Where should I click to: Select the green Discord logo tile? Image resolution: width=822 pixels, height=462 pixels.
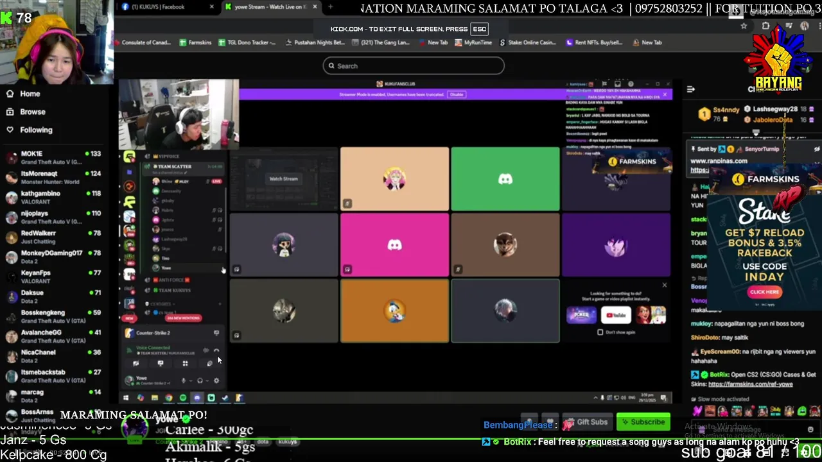tap(505, 179)
